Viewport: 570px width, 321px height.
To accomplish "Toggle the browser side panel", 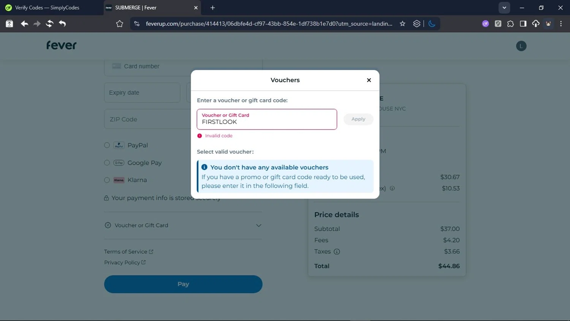I will [523, 23].
